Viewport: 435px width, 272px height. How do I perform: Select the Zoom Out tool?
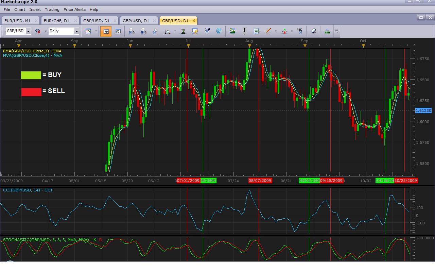[x=143, y=31]
